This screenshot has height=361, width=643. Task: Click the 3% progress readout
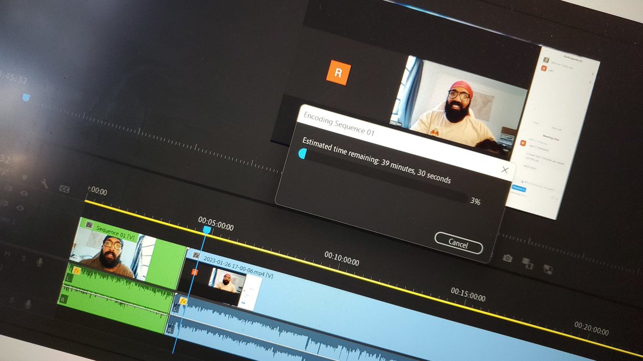(475, 202)
